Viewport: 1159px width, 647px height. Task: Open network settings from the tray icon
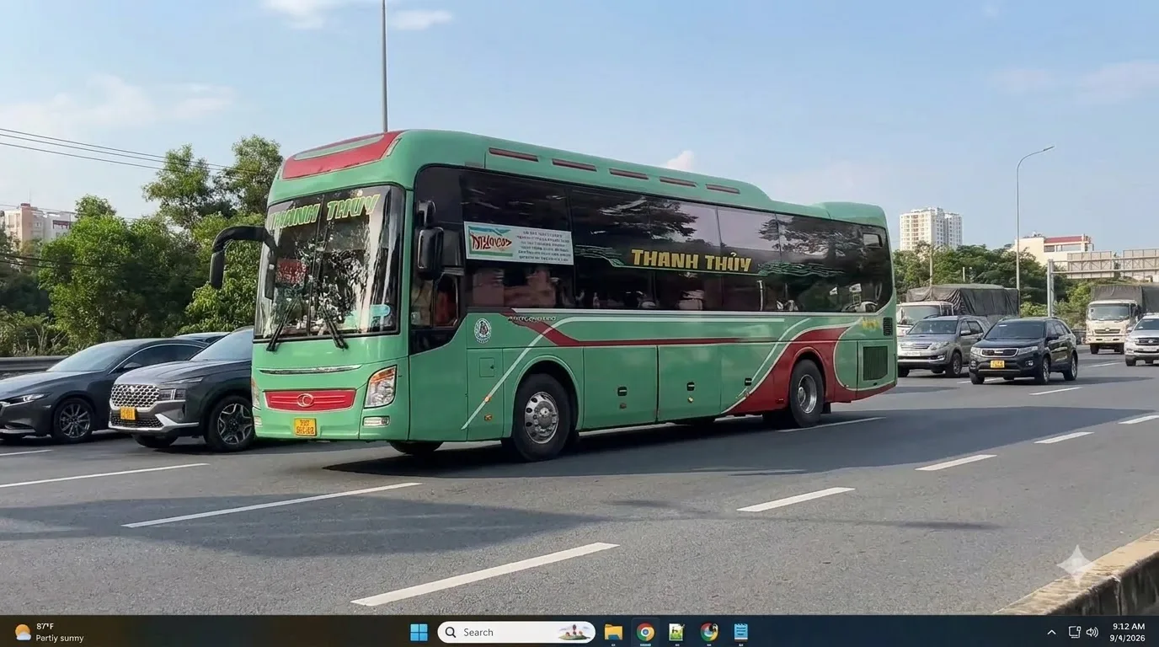[x=1074, y=632]
